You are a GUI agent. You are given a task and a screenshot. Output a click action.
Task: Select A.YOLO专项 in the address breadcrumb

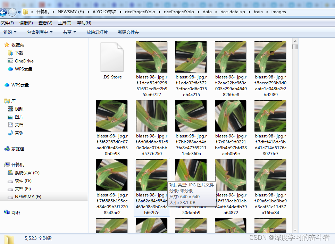click(104, 12)
